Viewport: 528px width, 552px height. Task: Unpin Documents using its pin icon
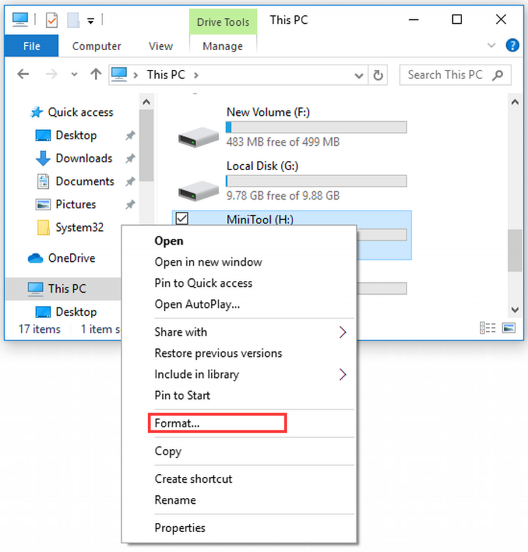coord(130,181)
